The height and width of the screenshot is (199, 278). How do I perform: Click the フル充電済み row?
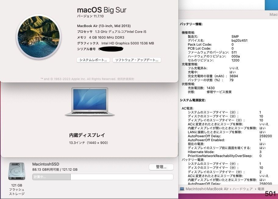pos(213,68)
